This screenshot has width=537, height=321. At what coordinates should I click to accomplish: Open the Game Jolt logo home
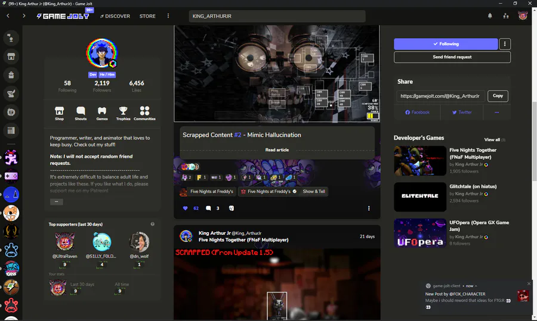point(63,16)
